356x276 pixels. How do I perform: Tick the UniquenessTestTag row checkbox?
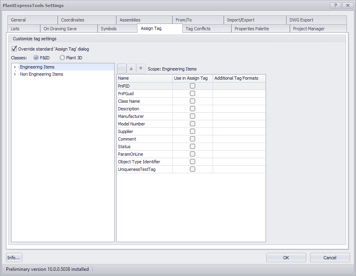click(192, 169)
